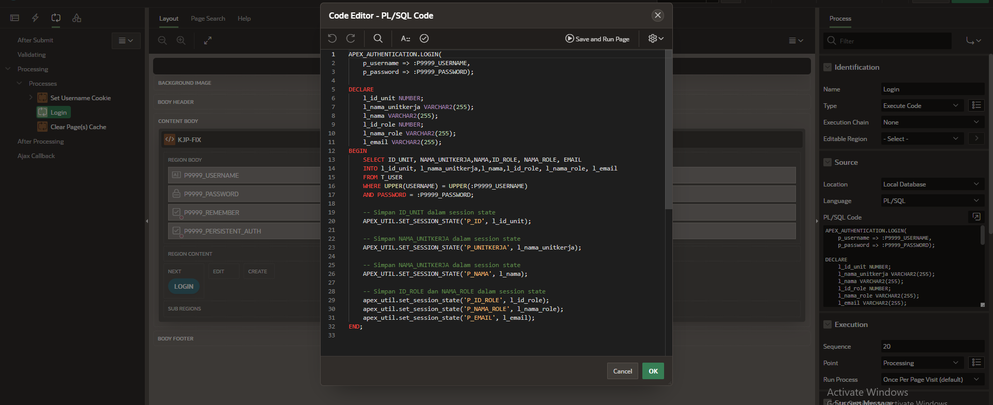Click the code editor vertical scrollbar
This screenshot has width=993, height=405.
point(668,129)
